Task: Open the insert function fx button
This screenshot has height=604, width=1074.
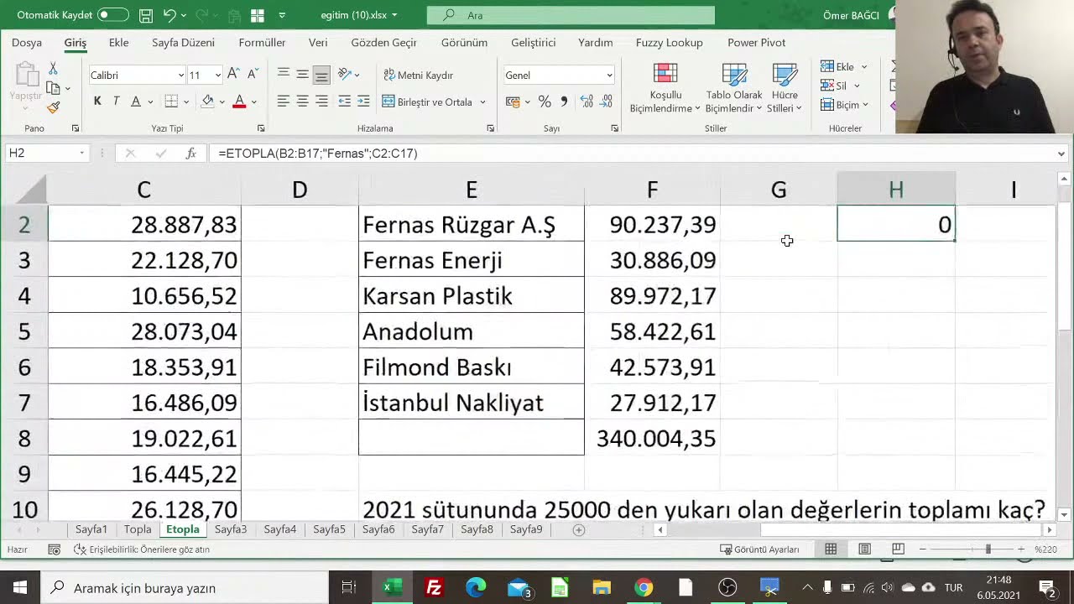Action: (191, 154)
